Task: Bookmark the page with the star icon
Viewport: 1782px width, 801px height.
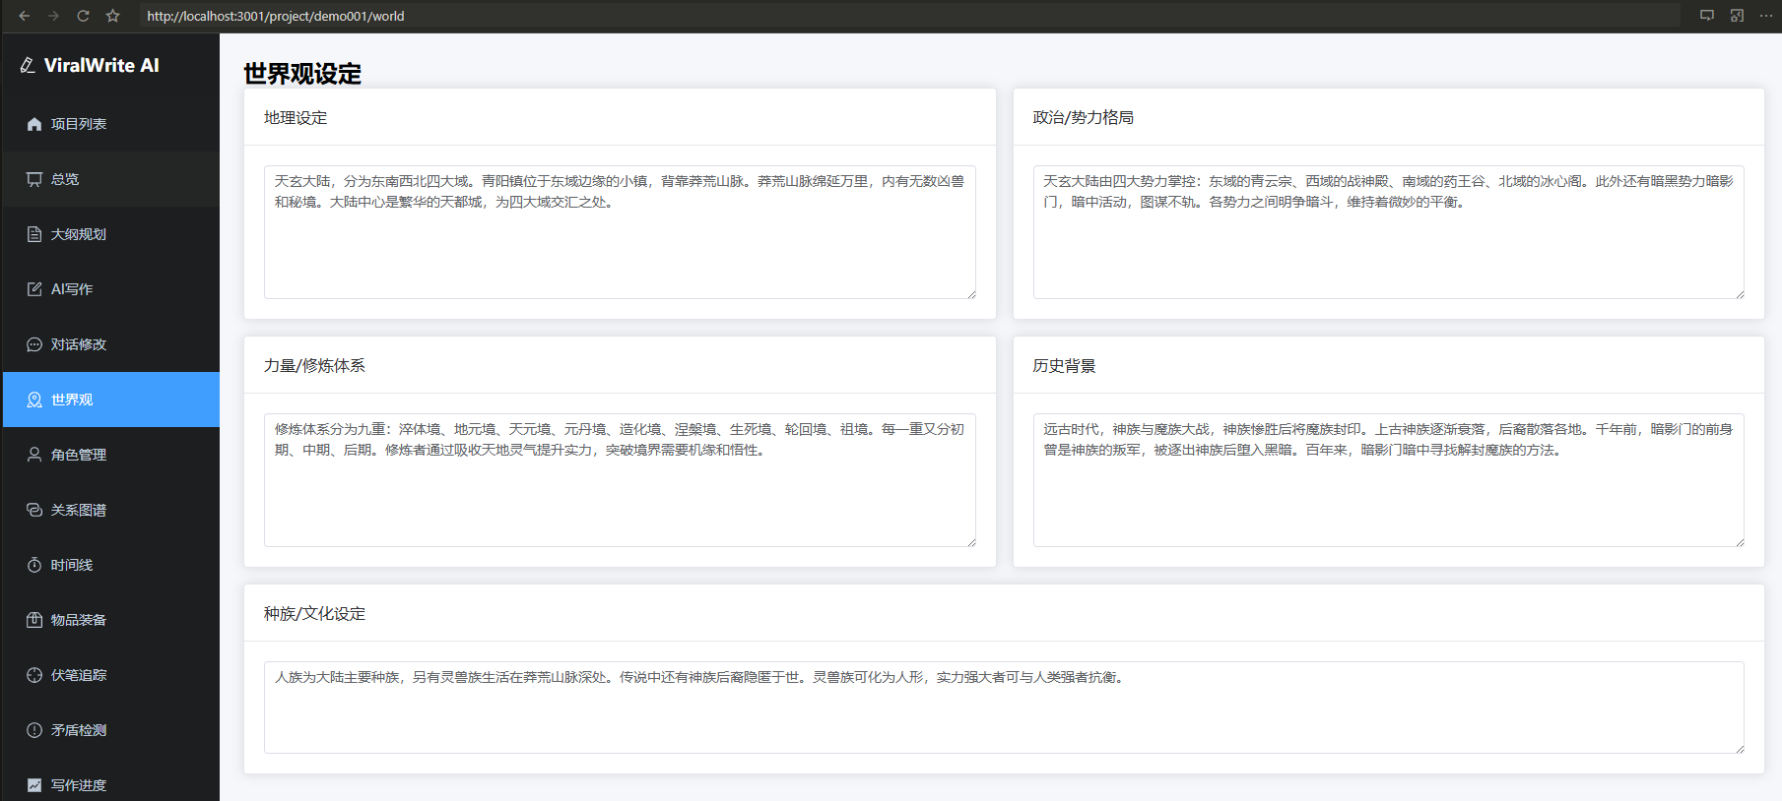Action: (x=113, y=16)
